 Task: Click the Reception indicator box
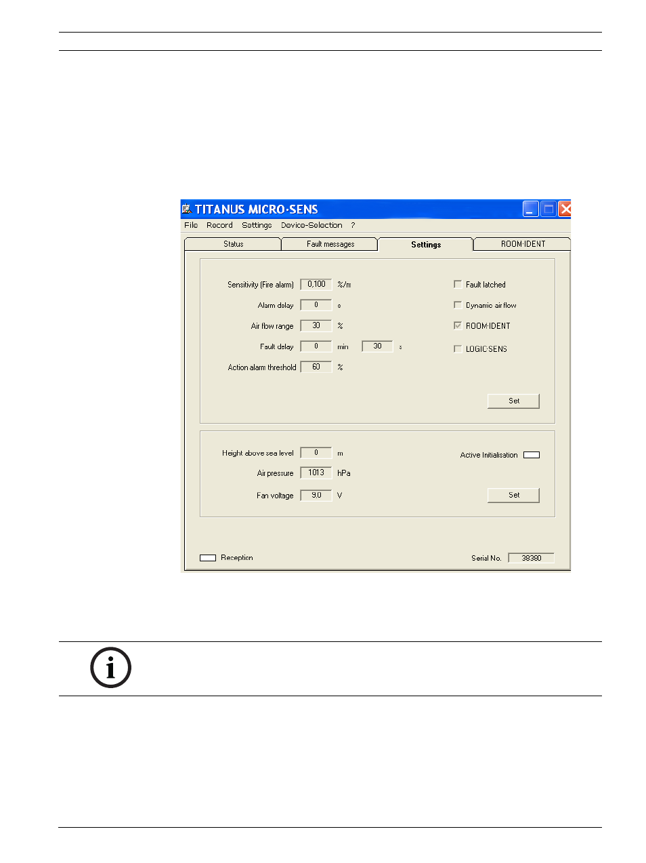point(208,558)
